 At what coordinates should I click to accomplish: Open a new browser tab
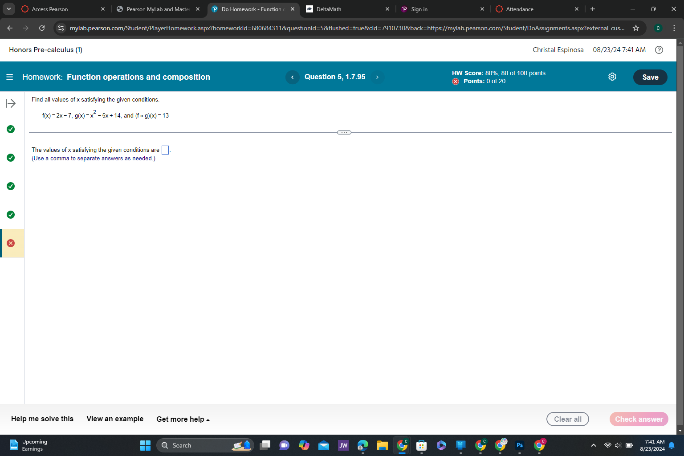[593, 9]
